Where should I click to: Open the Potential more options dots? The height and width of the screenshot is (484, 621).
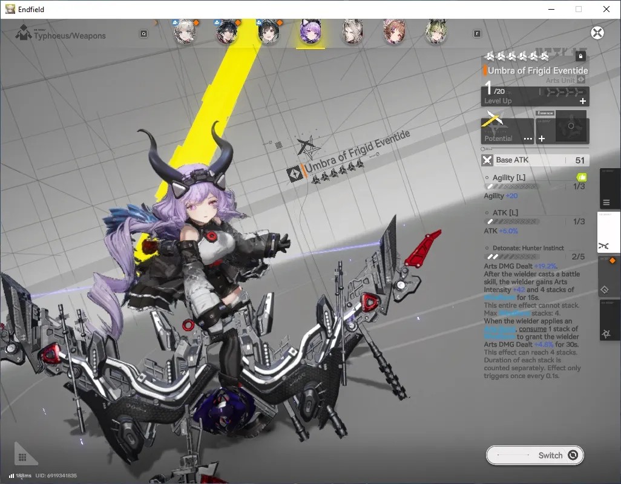[x=528, y=139]
